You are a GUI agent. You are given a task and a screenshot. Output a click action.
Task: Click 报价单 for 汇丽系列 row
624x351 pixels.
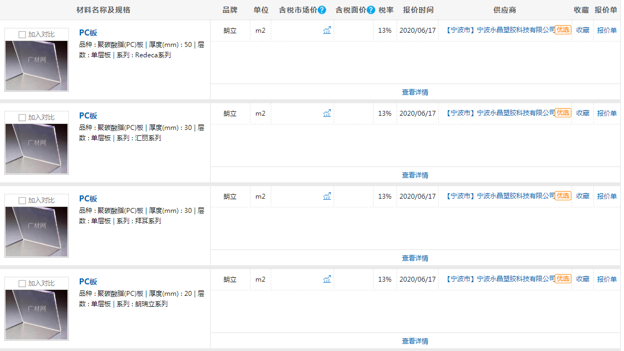coord(607,113)
